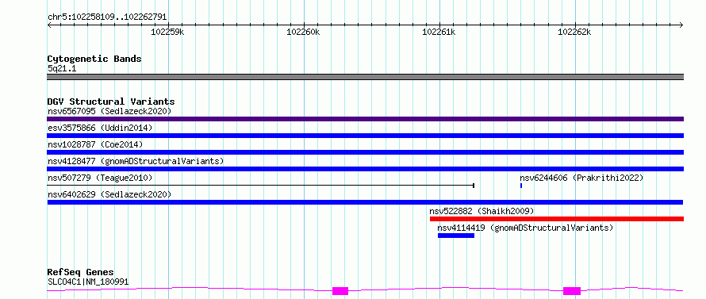
Task: Click the 102262k ruler tick label
Action: click(574, 32)
